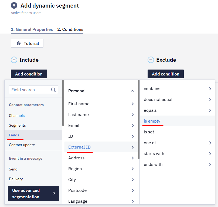Screen dimensions: 218x207
Task: Click the segment funnel icon beside the title
Action: pos(14,6)
